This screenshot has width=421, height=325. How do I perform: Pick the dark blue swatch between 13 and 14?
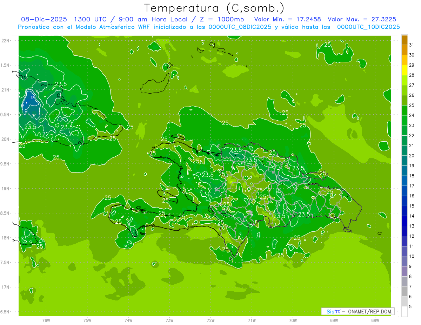(x=405, y=221)
